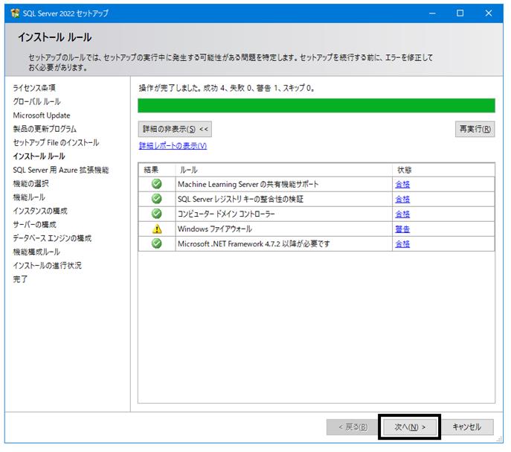The image size is (511, 452).
Task: Open the 詳細レポートの表示(V) link
Action: [173, 145]
